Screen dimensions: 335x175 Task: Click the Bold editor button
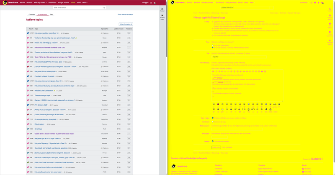[x=213, y=71]
